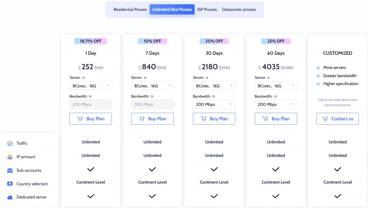Click the disabled 200 Mbps field in 1 Day plan

[x=91, y=104]
